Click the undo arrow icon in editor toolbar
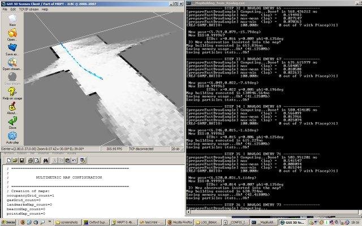This screenshot has height=226, width=362. pyautogui.click(x=74, y=160)
